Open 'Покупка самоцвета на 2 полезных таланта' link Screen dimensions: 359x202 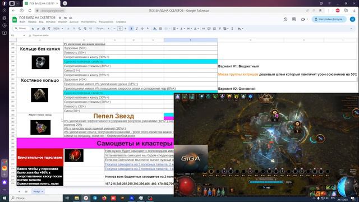coord(139,169)
